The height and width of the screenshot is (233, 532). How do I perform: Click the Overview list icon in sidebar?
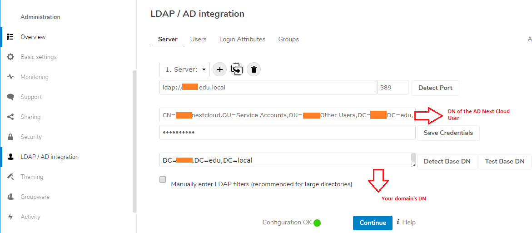click(10, 37)
